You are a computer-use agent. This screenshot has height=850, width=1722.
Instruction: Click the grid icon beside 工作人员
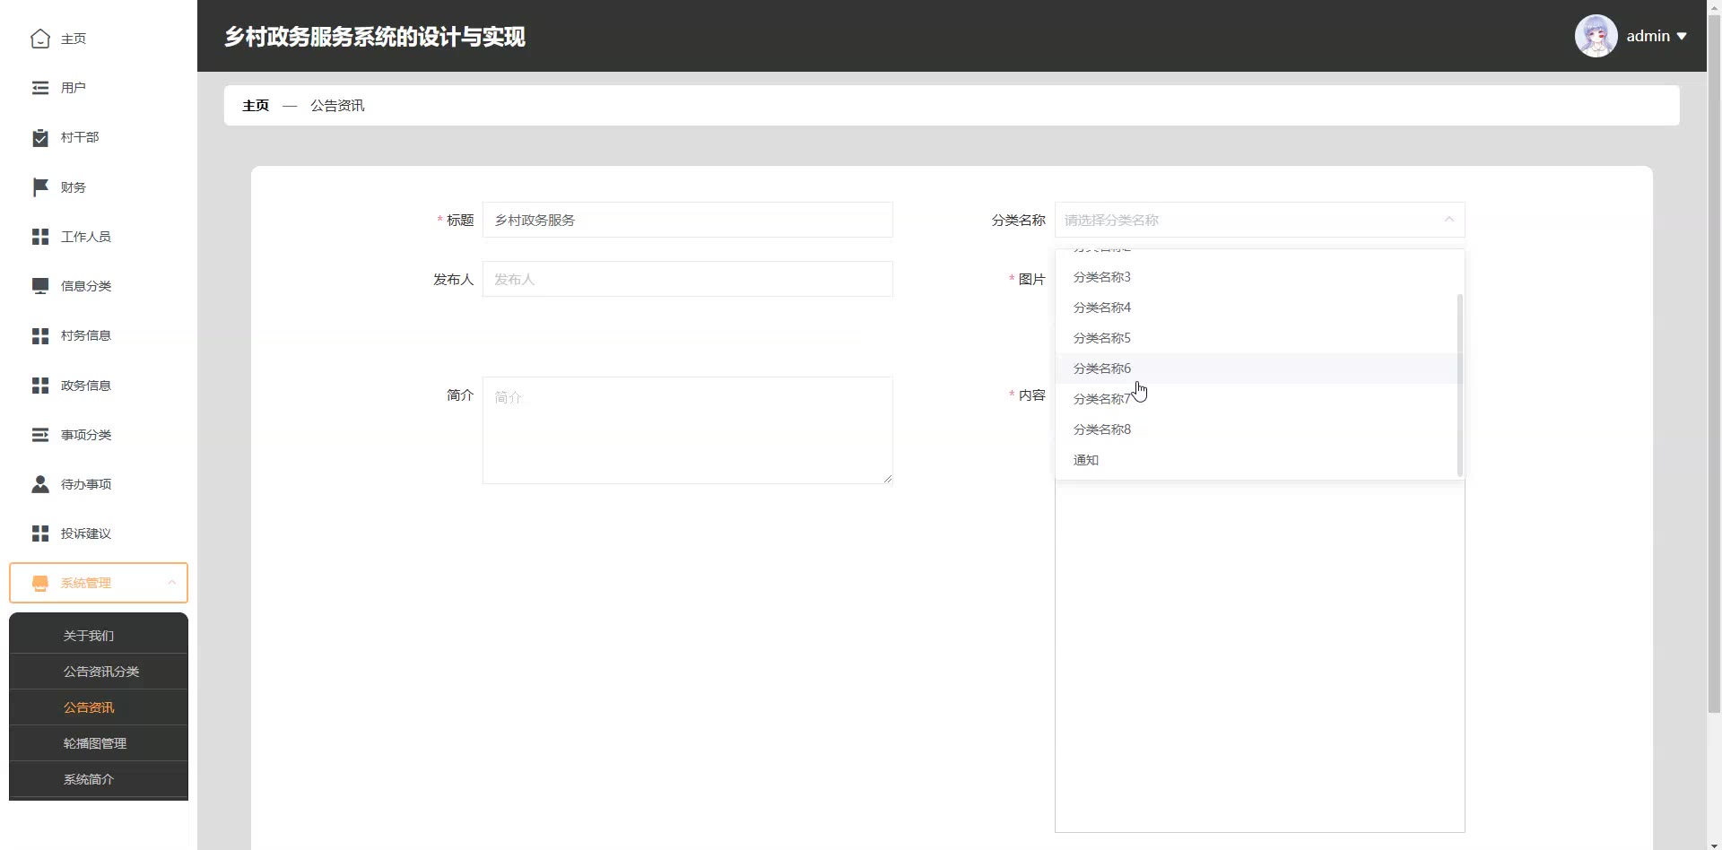(x=40, y=237)
